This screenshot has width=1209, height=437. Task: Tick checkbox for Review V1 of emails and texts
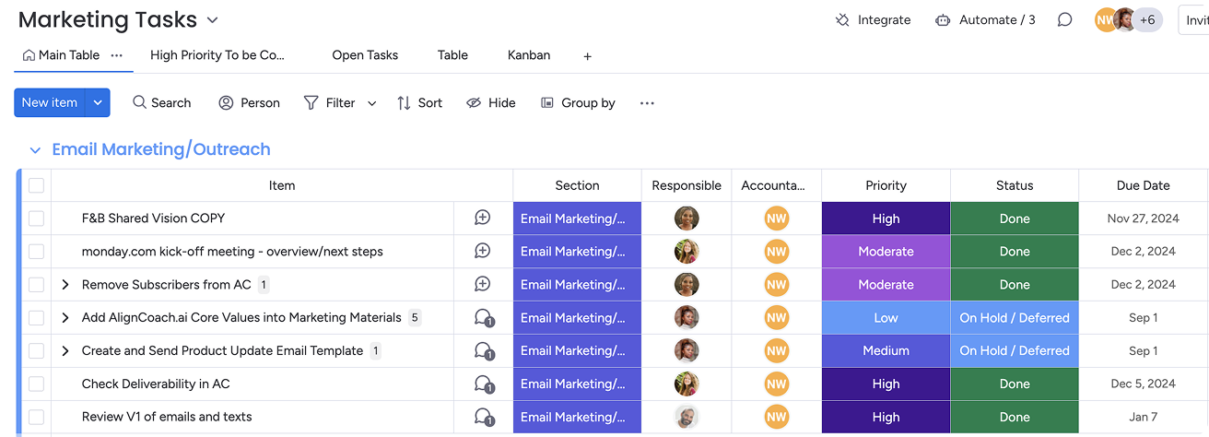coord(36,417)
